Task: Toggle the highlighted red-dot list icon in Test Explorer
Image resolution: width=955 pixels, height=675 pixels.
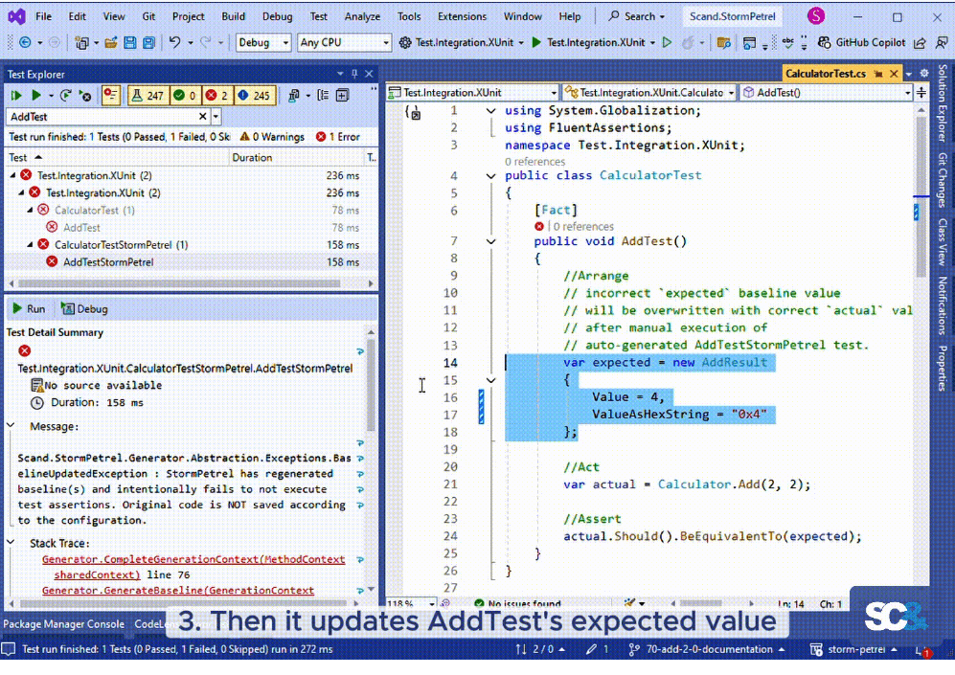Action: pyautogui.click(x=110, y=96)
